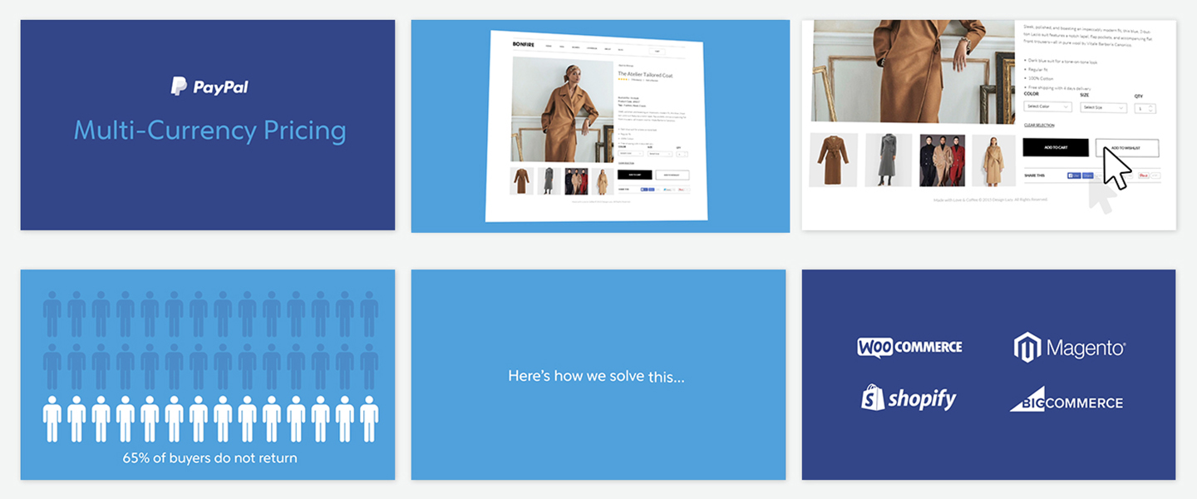This screenshot has width=1197, height=499.
Task: Click the PayPal logo
Action: tap(209, 86)
